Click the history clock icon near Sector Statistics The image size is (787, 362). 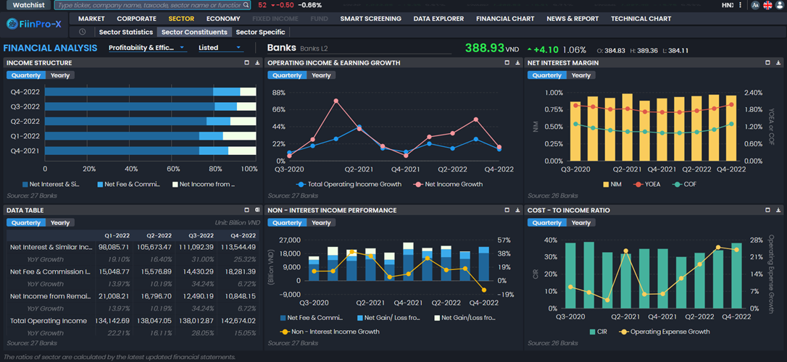click(83, 32)
